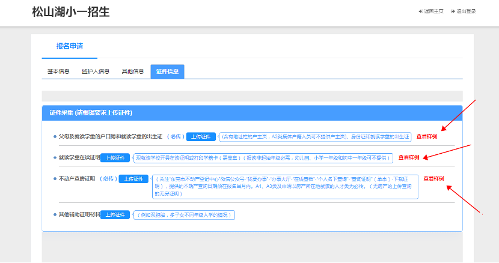Click the 例如双胞胎 hint text box
The width and height of the screenshot is (499, 263).
click(x=183, y=214)
